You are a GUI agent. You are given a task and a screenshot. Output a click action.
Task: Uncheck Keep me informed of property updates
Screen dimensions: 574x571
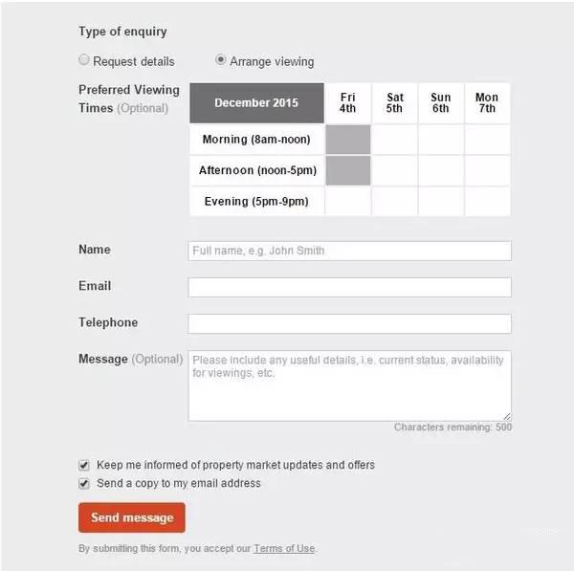84,465
